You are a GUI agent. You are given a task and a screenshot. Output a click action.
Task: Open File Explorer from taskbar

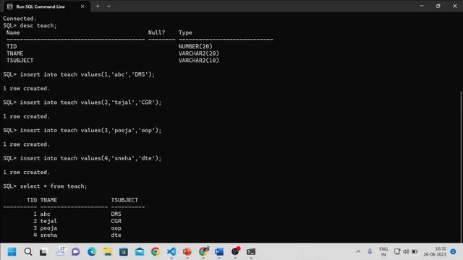coord(108,252)
